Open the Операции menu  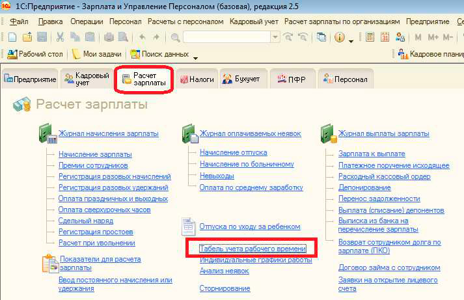click(87, 21)
